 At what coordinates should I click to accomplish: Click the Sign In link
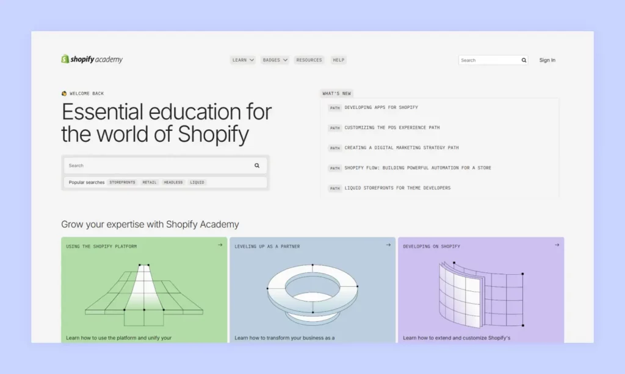pyautogui.click(x=547, y=60)
